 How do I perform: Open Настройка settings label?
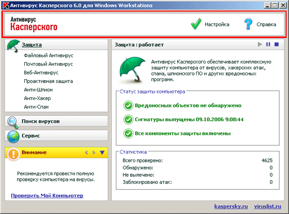(217, 25)
